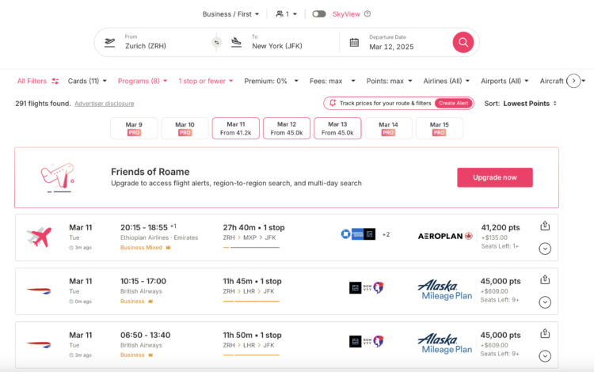This screenshot has width=594, height=372.
Task: Expand details of the 06:50 - 13:40 flight
Action: click(x=545, y=356)
